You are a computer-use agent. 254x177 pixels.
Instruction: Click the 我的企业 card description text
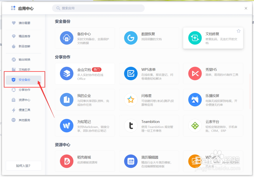point(93,103)
